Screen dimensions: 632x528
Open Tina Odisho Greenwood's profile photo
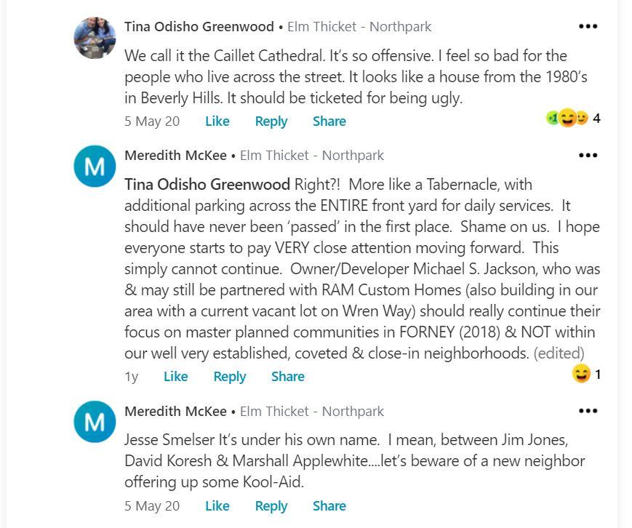(95, 38)
